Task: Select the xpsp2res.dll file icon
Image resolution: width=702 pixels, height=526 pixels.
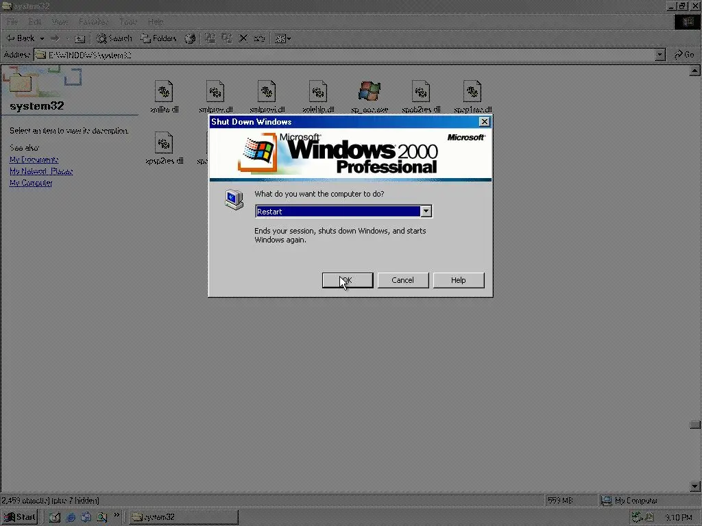Action: pos(164,142)
